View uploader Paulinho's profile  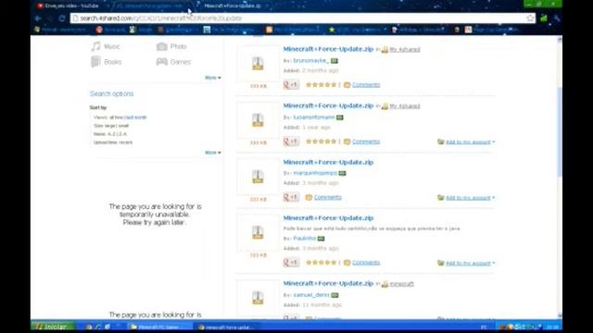click(x=305, y=239)
